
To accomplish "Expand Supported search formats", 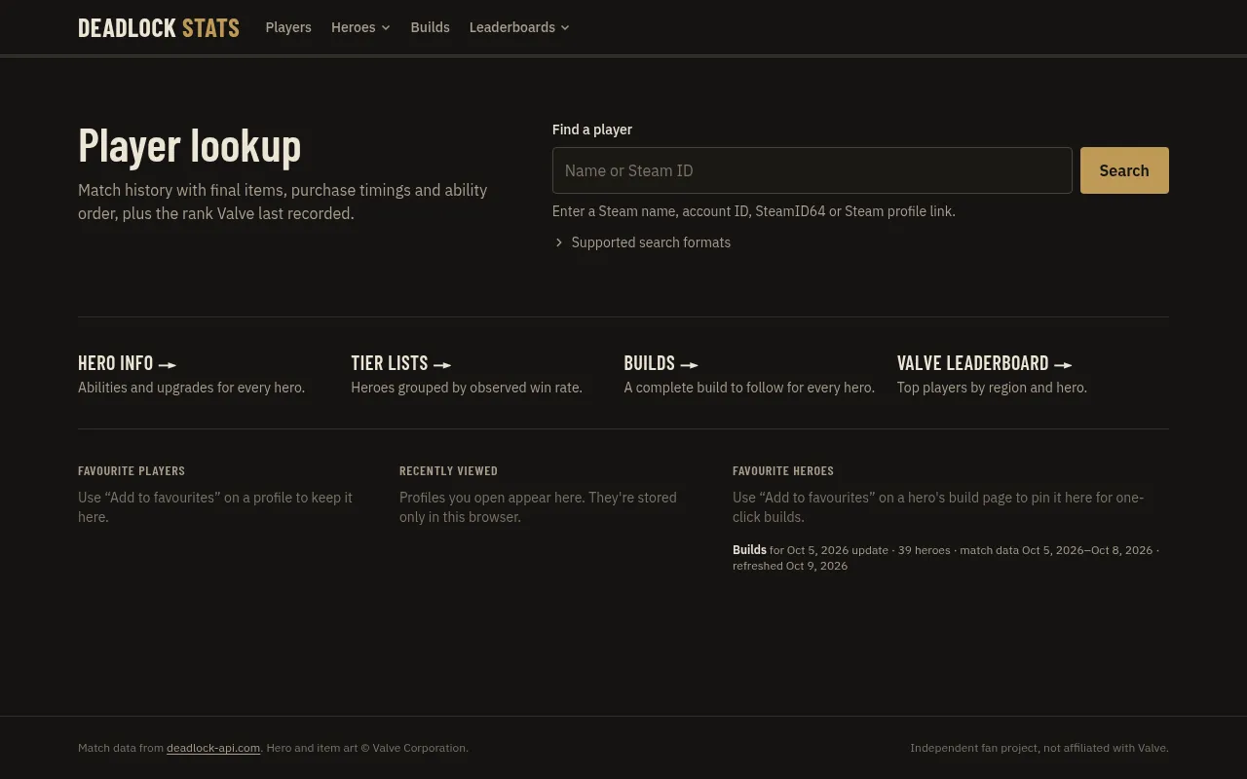I will click(642, 242).
